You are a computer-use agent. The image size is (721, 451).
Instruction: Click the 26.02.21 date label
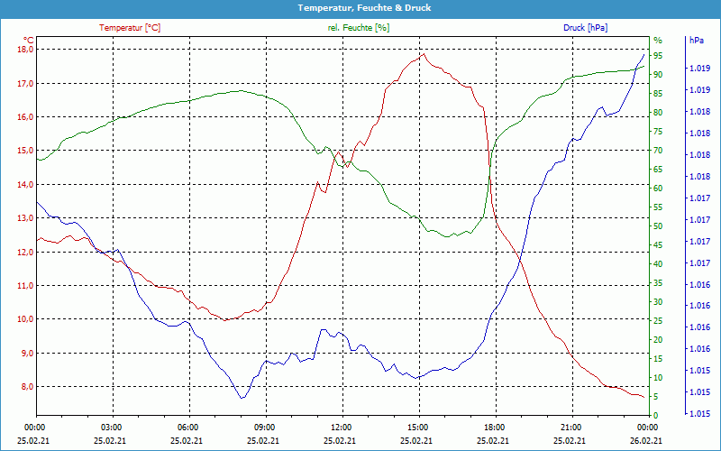646,440
